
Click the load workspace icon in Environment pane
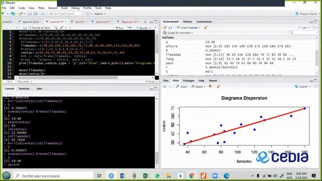point(165,28)
